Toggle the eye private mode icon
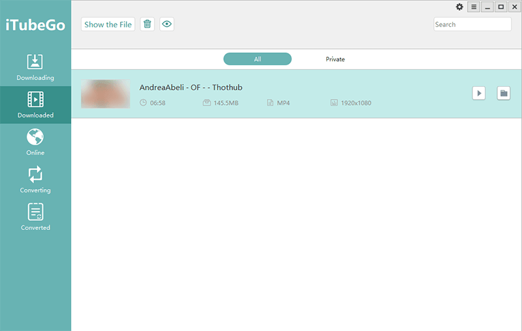Screen dimensions: 522x331 coord(167,24)
